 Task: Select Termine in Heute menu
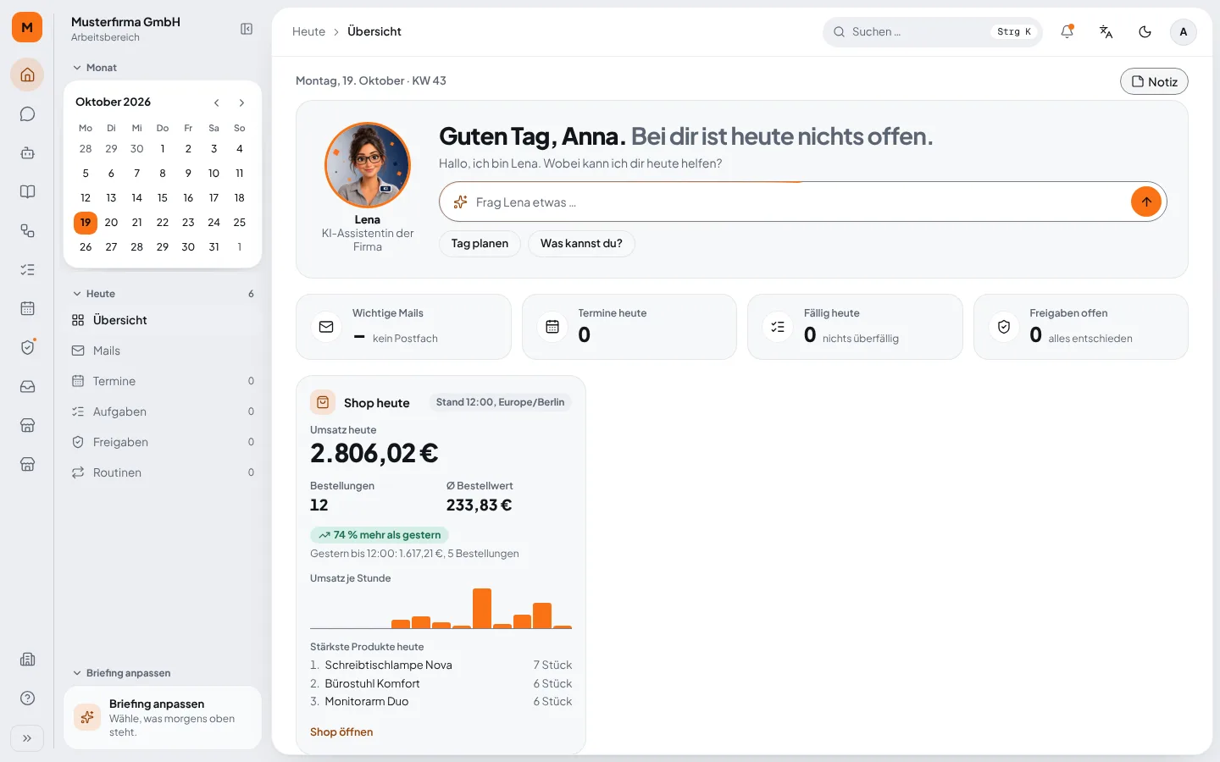click(163, 381)
